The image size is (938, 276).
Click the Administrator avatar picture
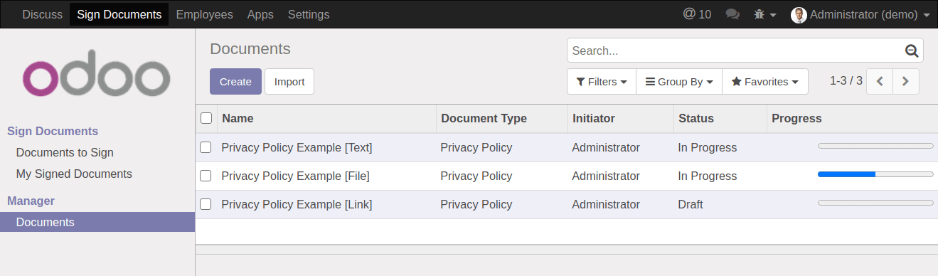click(799, 14)
